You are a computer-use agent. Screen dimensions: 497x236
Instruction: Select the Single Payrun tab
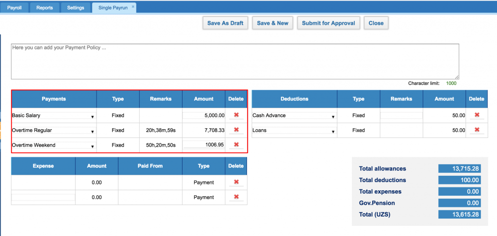(x=113, y=8)
